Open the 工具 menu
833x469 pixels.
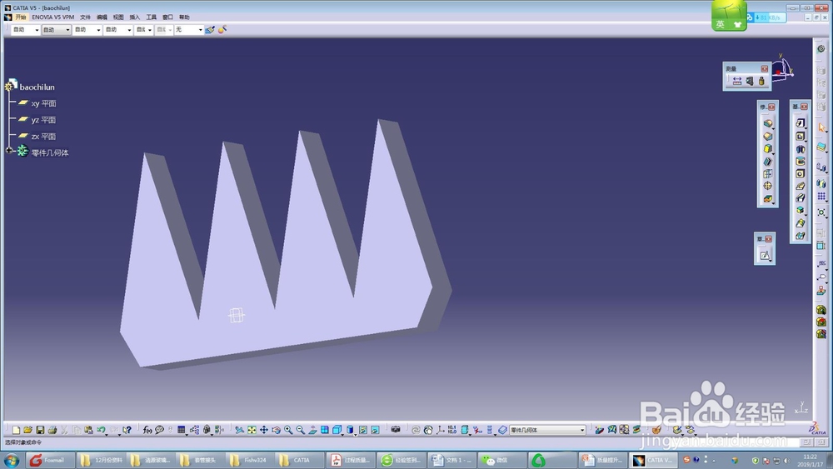click(x=151, y=17)
